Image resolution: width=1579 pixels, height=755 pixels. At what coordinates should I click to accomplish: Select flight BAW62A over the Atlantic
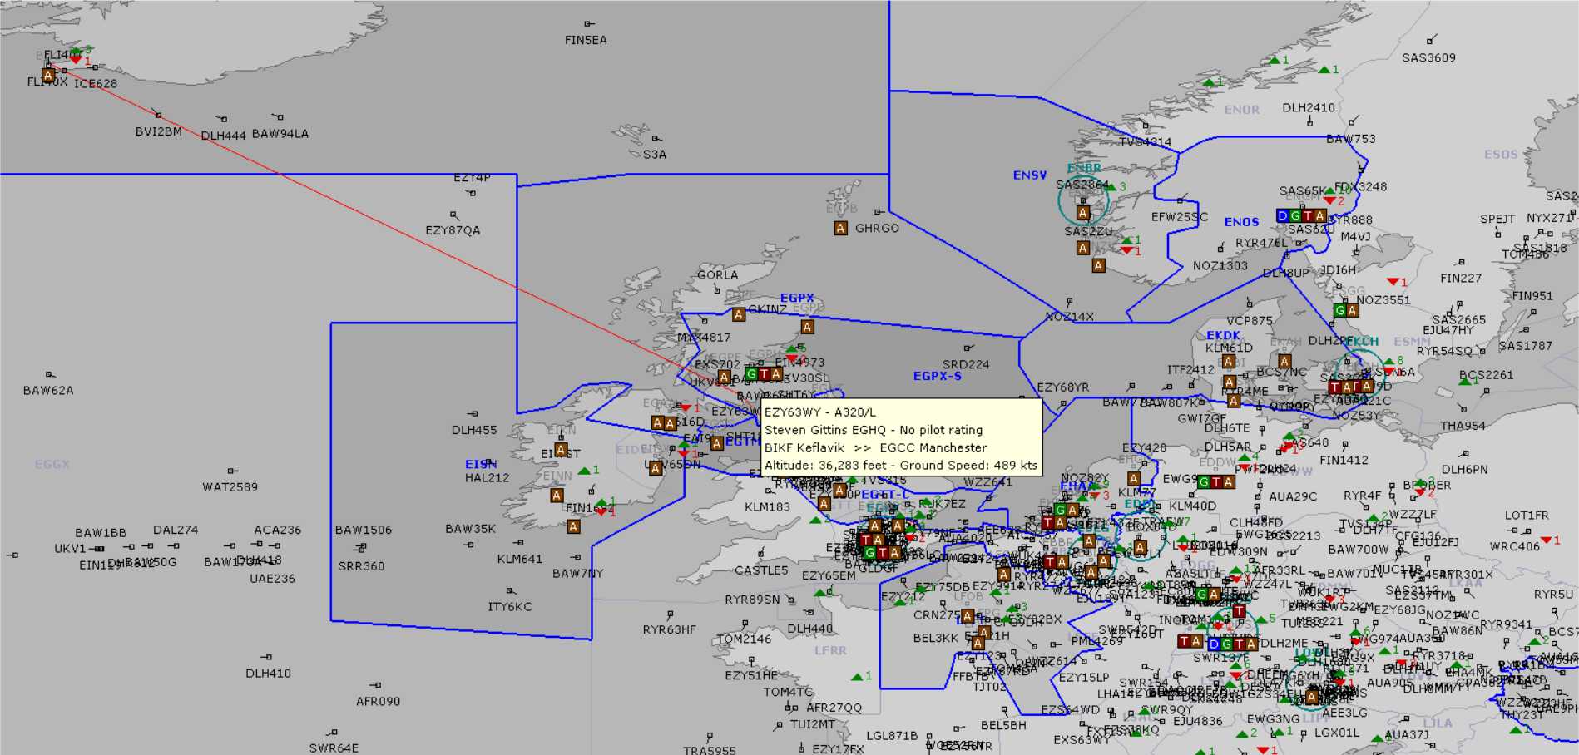point(48,391)
